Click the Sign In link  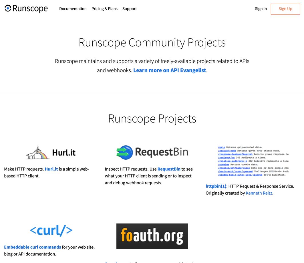[x=261, y=9]
